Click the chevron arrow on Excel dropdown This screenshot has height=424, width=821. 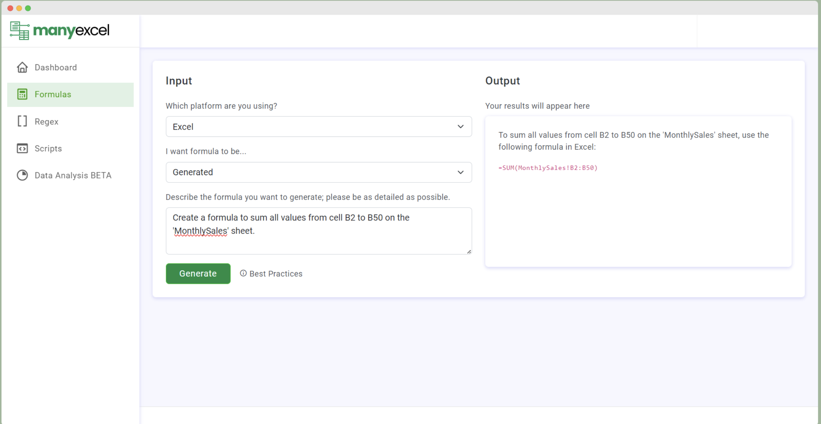pos(461,127)
